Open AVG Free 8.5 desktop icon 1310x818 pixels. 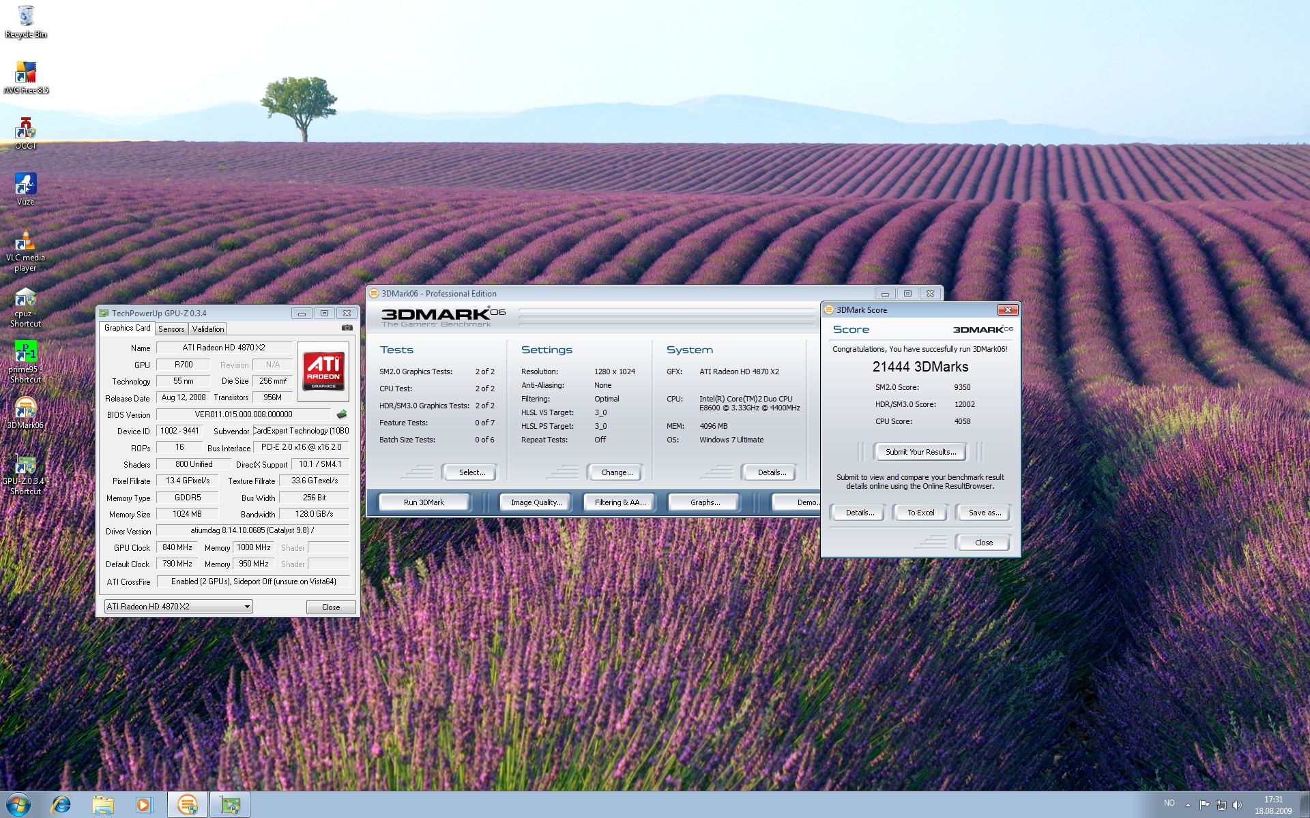[26, 74]
